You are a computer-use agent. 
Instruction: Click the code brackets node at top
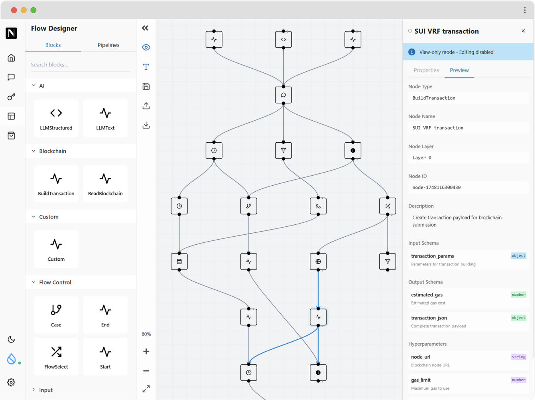pyautogui.click(x=283, y=40)
